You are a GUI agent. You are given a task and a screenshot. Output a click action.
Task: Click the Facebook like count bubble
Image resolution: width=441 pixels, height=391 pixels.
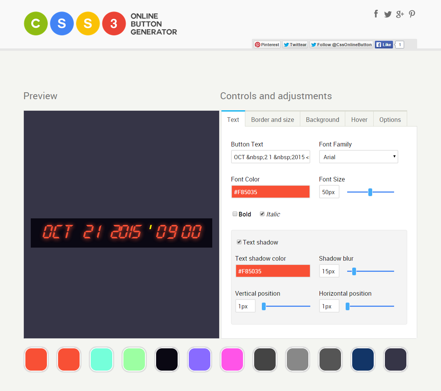click(x=399, y=45)
